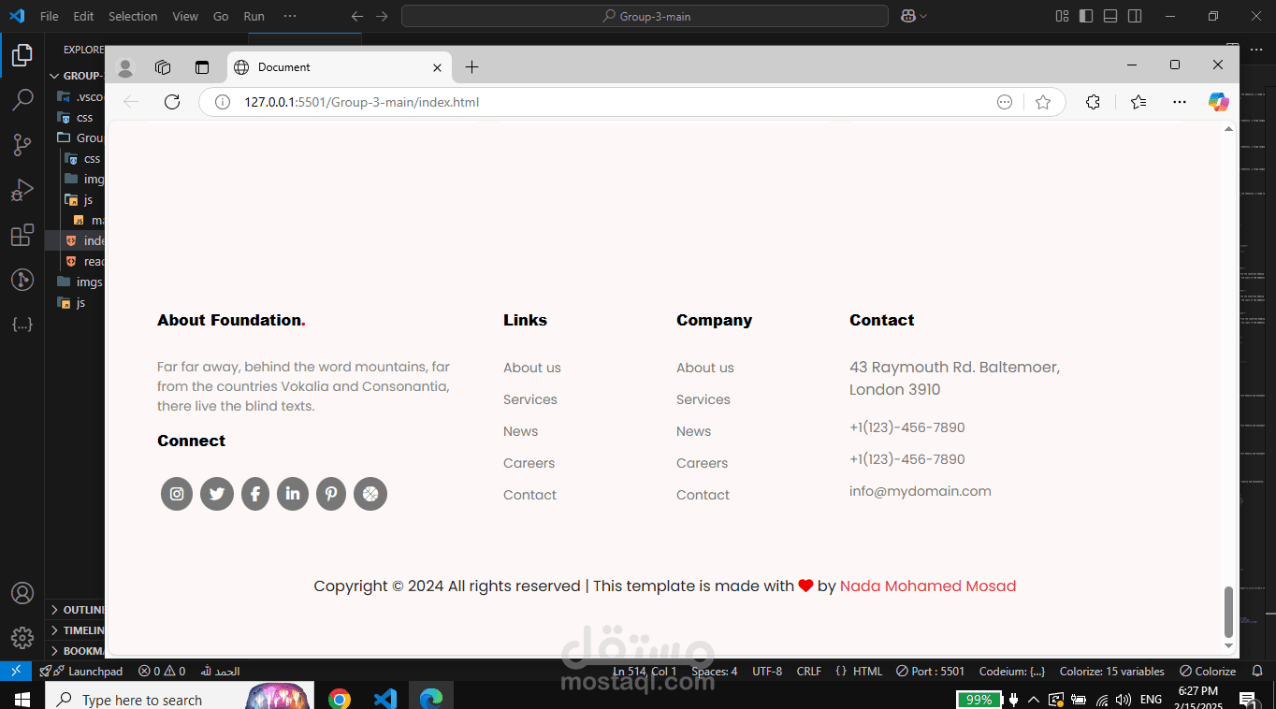Open About us under Links
The image size is (1276, 709).
tap(532, 368)
